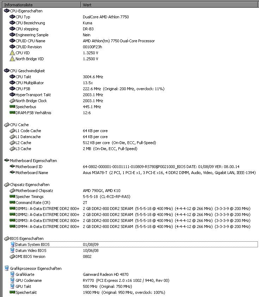
Task: Click the memory icon beside Speicherbus
Action: [x=12, y=107]
